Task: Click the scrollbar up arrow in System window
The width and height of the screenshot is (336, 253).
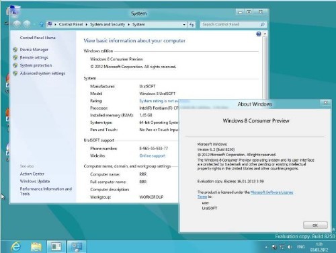Action: [x=265, y=34]
